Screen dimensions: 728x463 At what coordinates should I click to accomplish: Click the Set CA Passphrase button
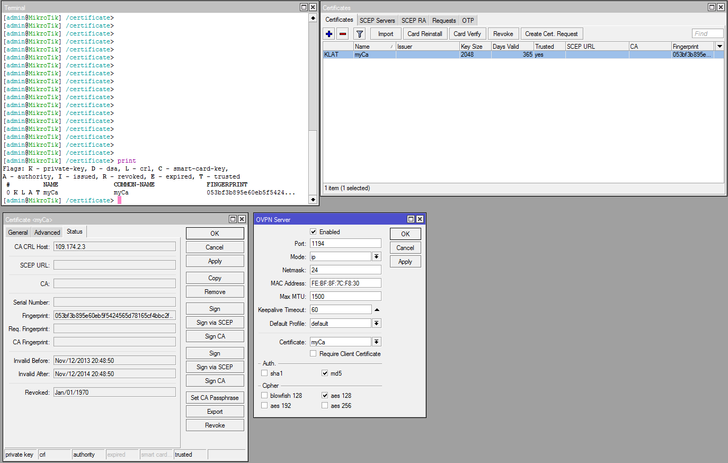(215, 398)
